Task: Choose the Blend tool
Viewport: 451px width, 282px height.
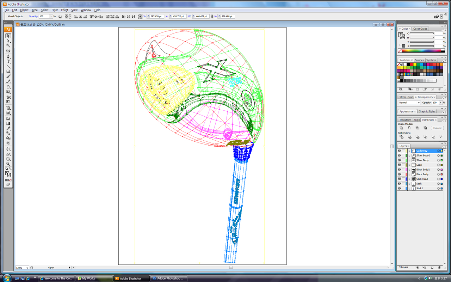Action: point(8,133)
